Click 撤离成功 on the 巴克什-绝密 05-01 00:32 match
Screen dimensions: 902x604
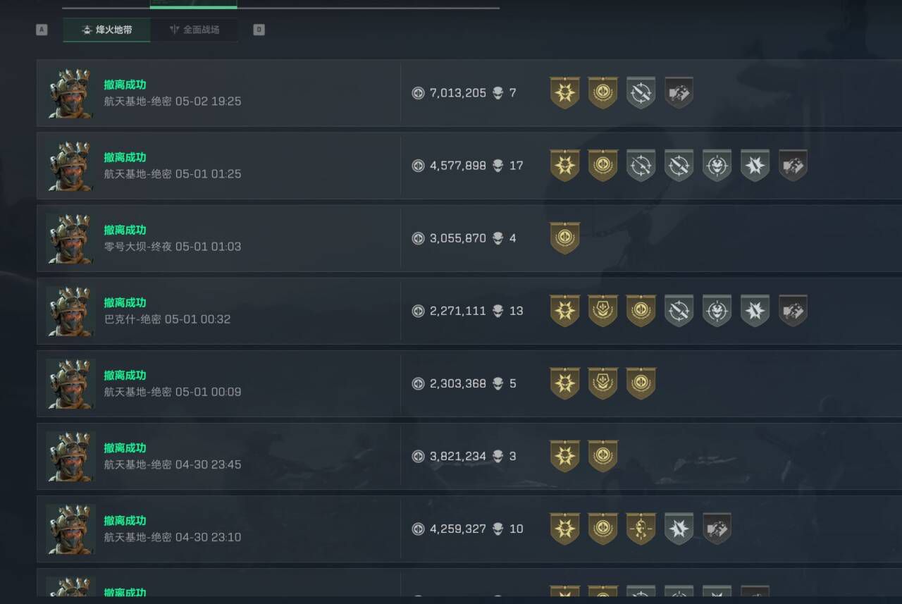125,302
